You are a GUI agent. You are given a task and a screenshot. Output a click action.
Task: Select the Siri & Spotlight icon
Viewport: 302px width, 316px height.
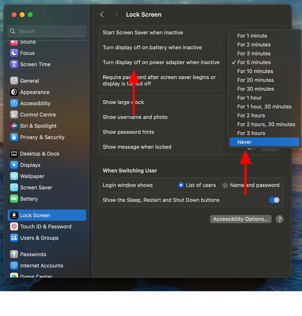tap(38, 126)
